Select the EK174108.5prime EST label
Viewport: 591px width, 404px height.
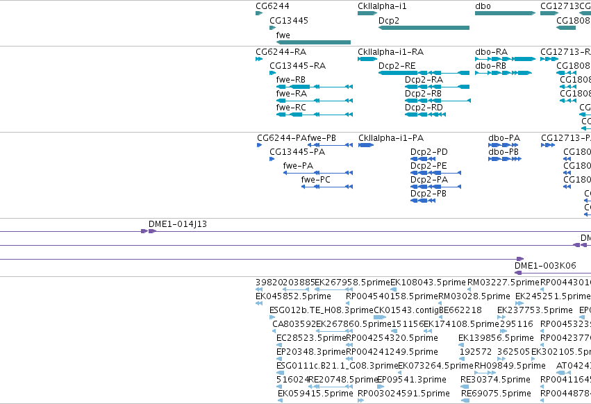[x=461, y=324]
